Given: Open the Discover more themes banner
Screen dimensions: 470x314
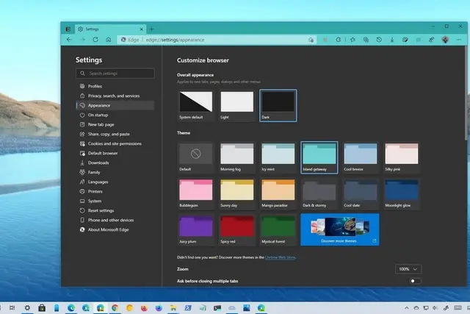Looking at the screenshot, I should 340,229.
